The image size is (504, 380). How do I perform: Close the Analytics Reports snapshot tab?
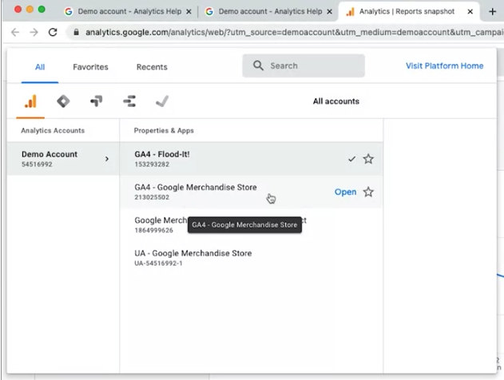470,11
